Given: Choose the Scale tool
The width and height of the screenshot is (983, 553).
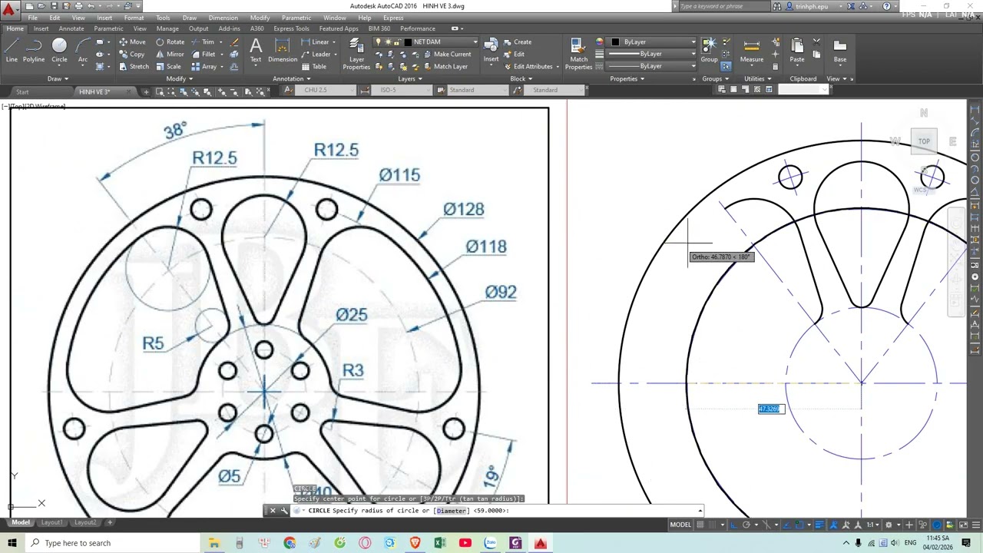Looking at the screenshot, I should pyautogui.click(x=168, y=67).
